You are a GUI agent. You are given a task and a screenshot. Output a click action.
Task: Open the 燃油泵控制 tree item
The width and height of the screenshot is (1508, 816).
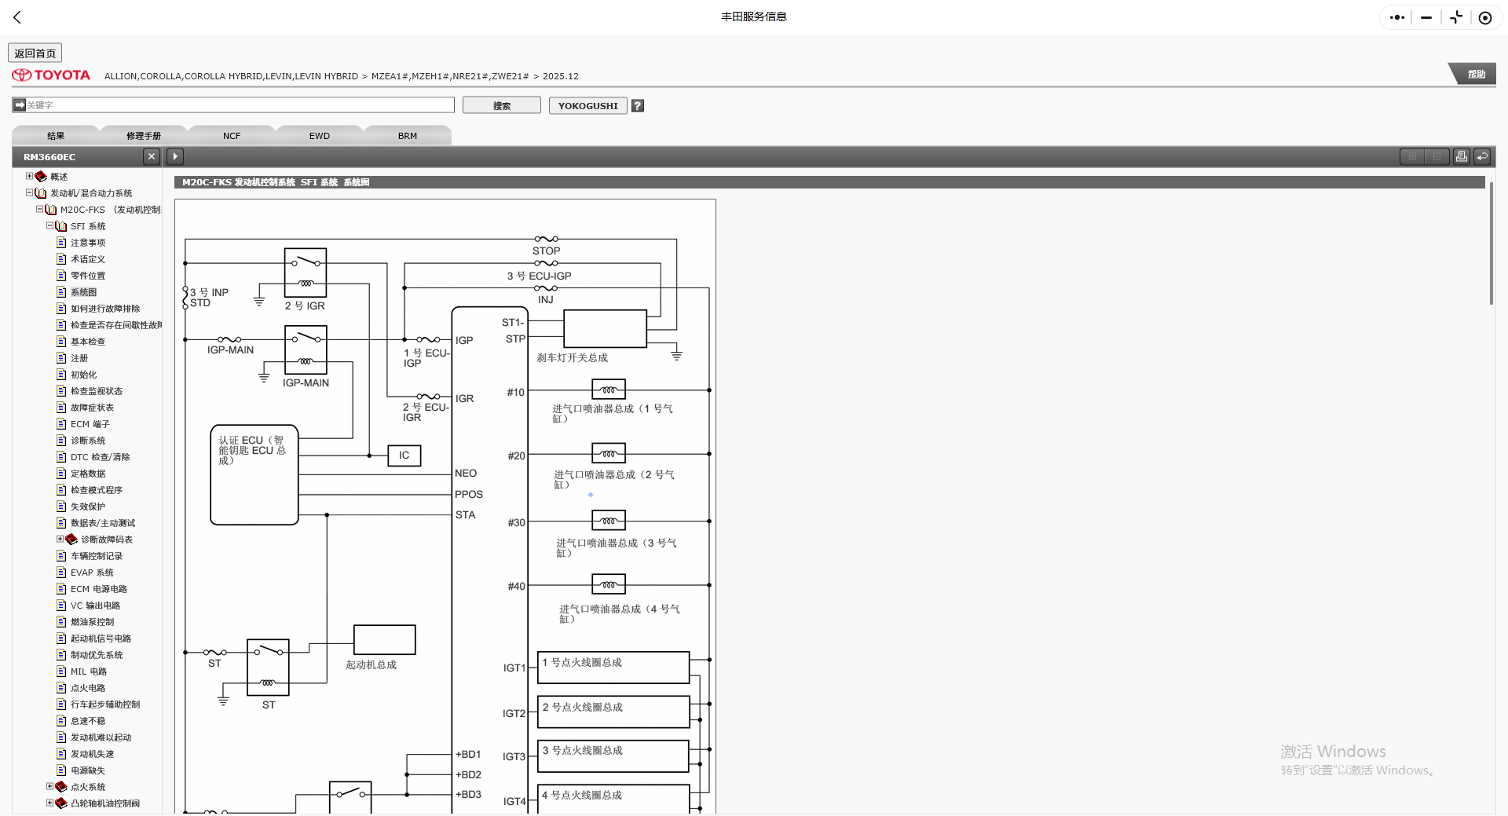[92, 622]
